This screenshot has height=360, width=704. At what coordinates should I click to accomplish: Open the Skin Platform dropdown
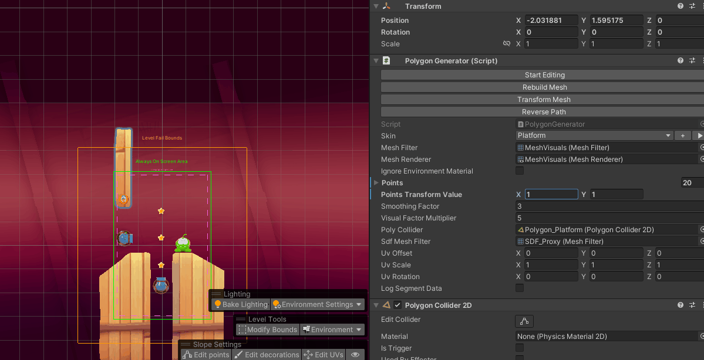pyautogui.click(x=594, y=135)
